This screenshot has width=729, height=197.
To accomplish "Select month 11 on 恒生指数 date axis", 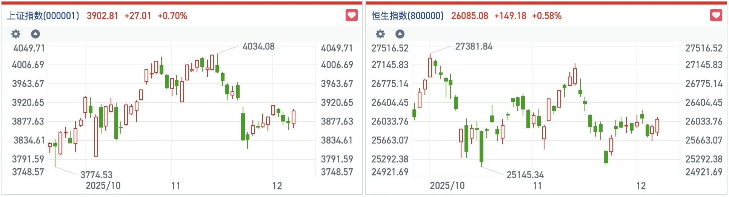I will (537, 186).
